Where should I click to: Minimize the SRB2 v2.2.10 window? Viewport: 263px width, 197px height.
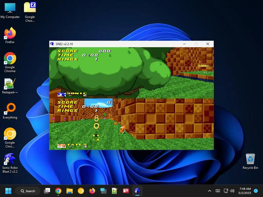(184, 44)
